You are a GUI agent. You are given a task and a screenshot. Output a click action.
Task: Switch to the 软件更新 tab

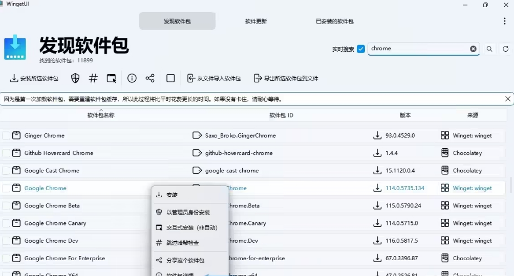(x=256, y=21)
